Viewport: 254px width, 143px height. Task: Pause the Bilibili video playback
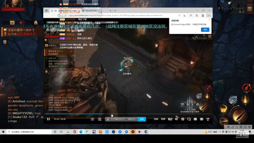(48, 119)
